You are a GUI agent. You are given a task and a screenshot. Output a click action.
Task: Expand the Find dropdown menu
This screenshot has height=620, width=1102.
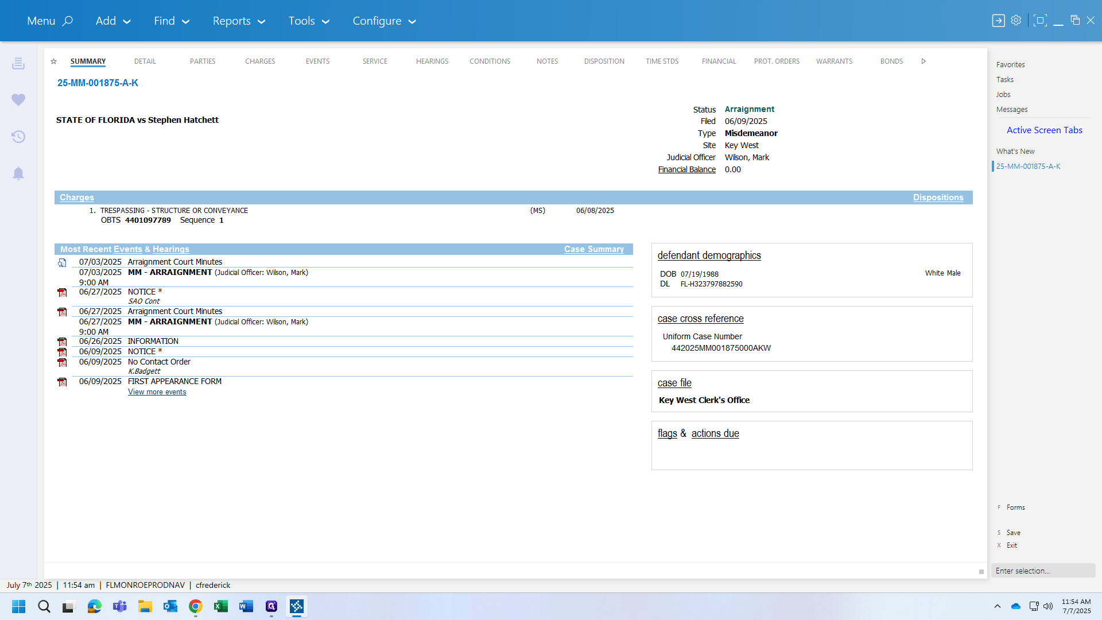[171, 21]
